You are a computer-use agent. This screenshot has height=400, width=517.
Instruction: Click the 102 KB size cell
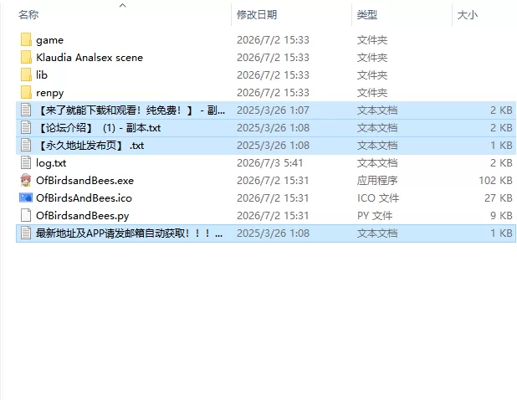click(x=495, y=181)
